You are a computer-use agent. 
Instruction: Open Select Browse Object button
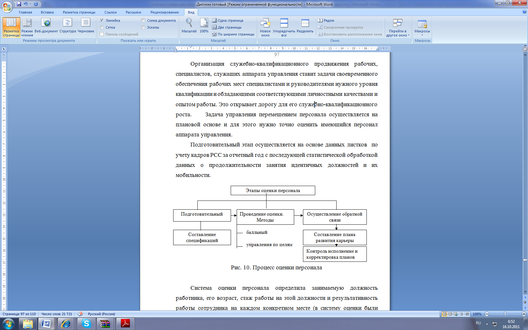525,302
